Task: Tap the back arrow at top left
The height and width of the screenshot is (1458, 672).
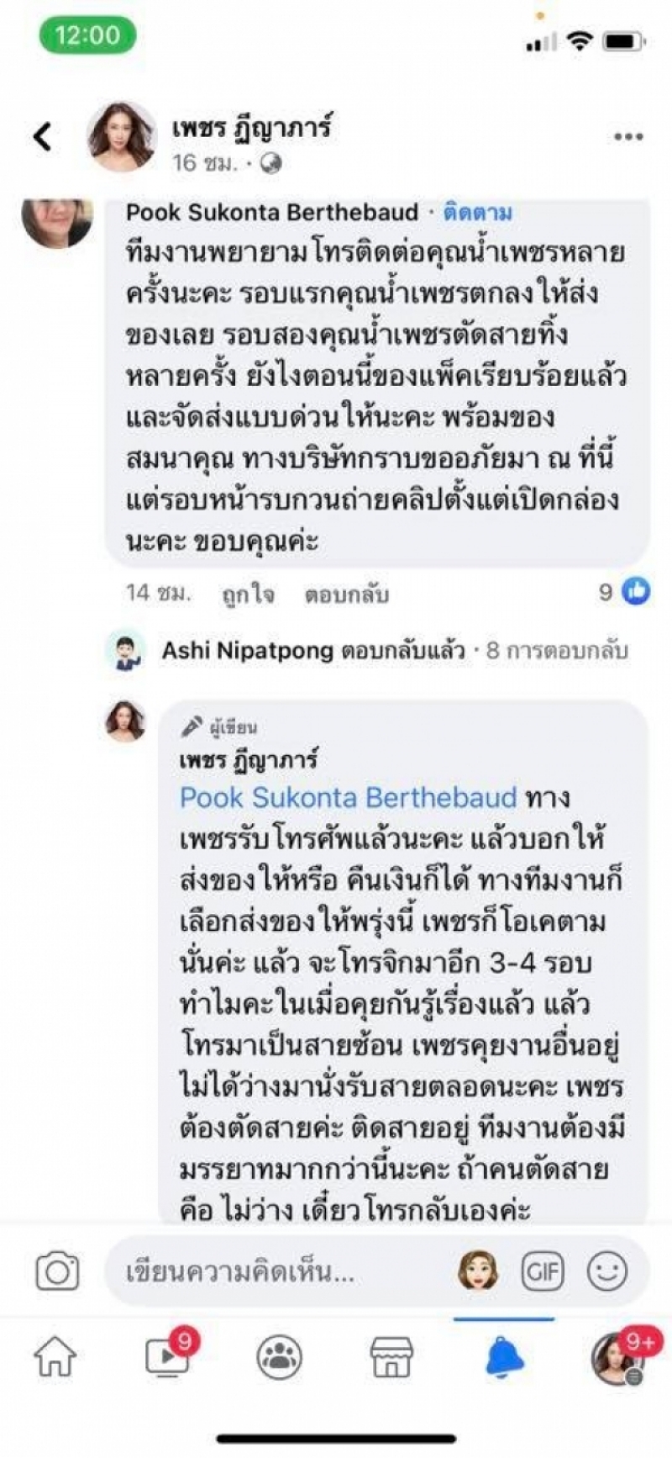Action: tap(43, 136)
